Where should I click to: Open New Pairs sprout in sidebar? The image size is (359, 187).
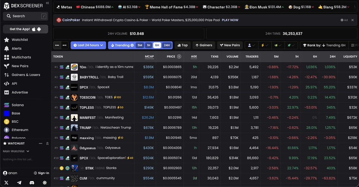pos(7,66)
